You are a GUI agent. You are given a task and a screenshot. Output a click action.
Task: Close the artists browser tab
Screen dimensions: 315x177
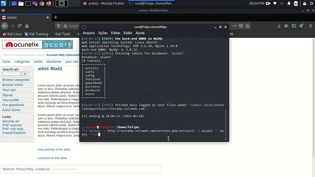coord(48,18)
